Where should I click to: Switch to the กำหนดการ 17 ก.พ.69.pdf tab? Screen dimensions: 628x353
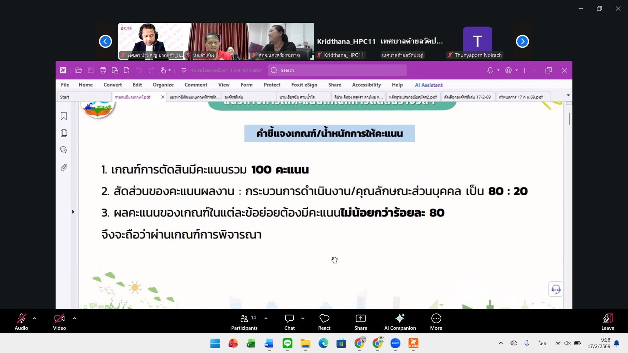(521, 97)
